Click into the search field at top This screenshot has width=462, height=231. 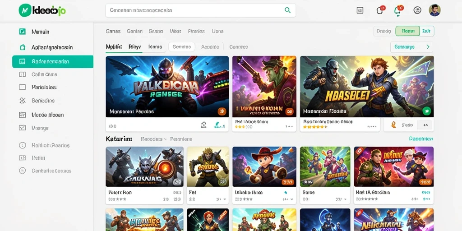coord(201,10)
